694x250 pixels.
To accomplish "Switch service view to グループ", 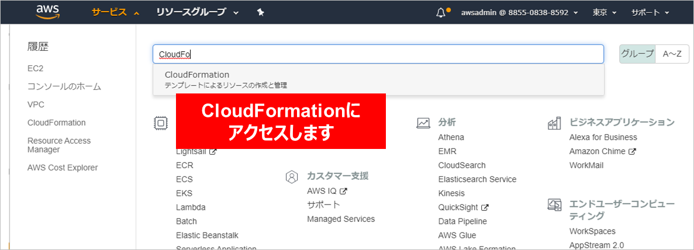I will click(x=637, y=54).
